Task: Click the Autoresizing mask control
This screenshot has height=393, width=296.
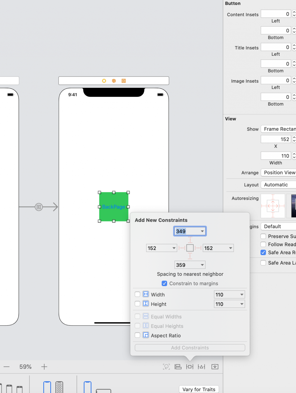Action: tap(273, 206)
